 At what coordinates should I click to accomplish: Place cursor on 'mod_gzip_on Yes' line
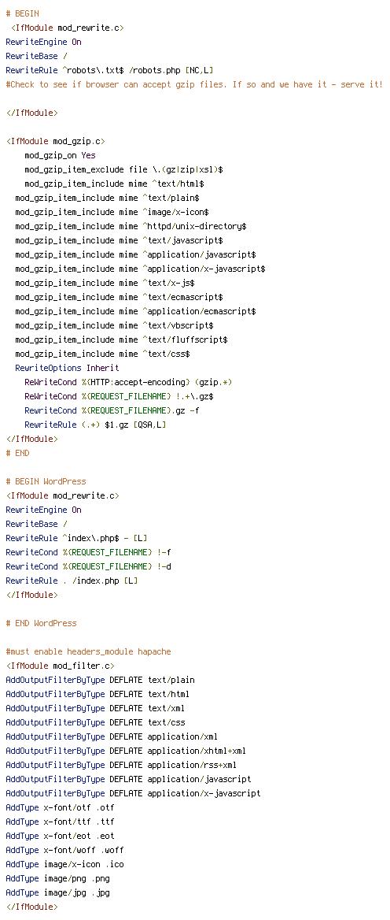tap(60, 155)
